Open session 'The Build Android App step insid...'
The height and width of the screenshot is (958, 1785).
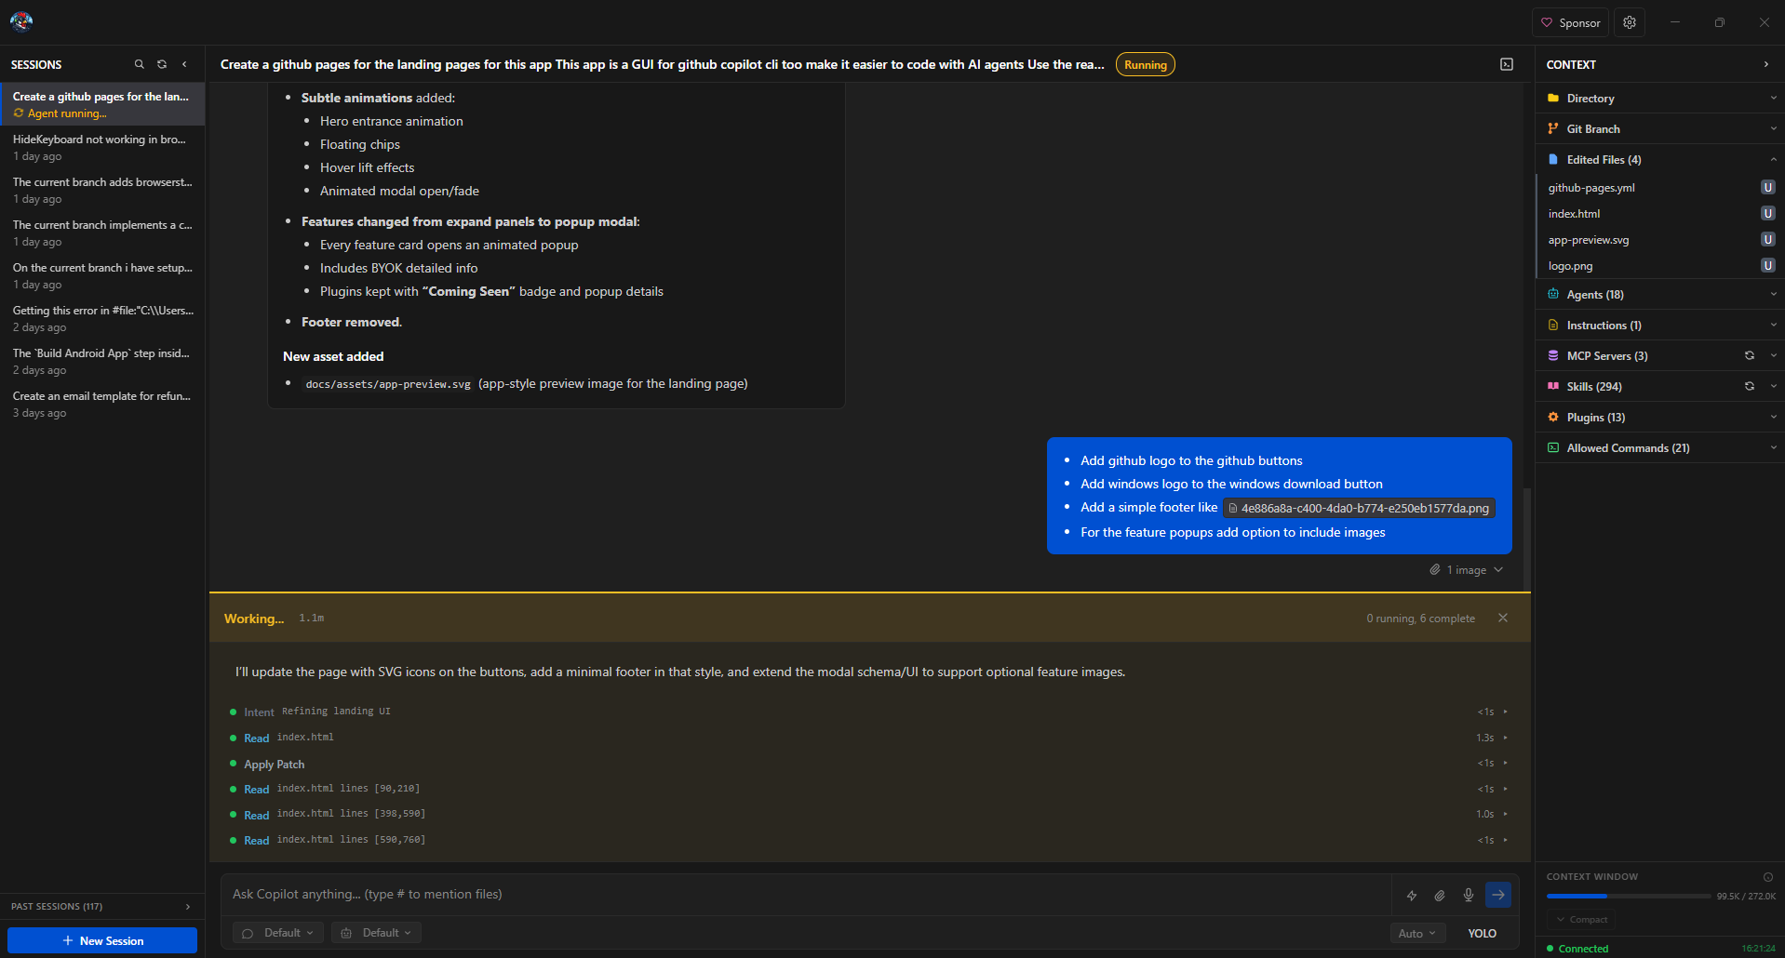point(102,361)
